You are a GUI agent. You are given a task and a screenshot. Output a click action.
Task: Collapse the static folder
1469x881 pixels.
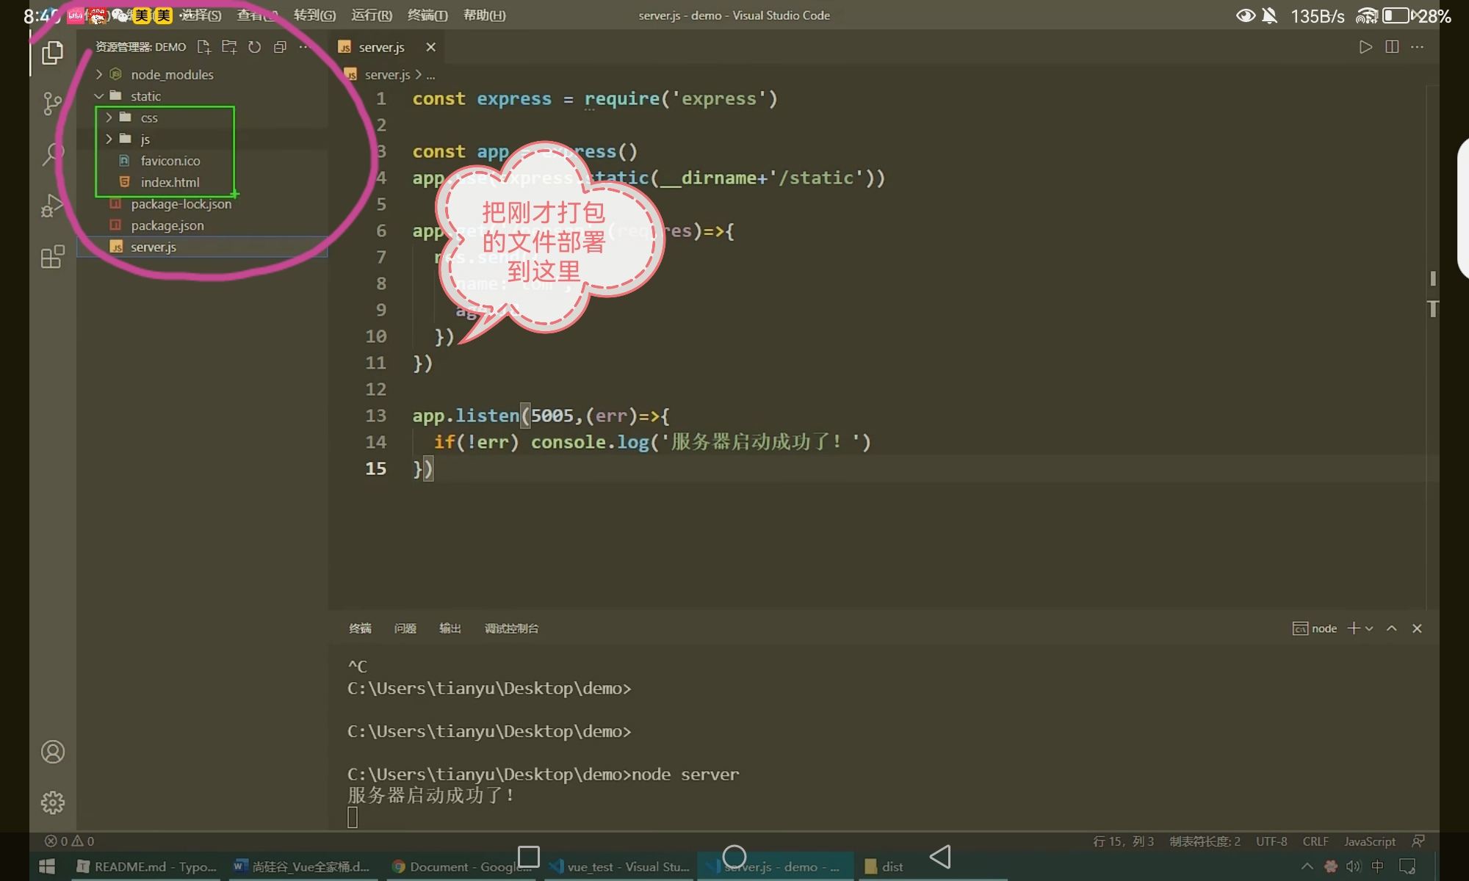tap(145, 96)
